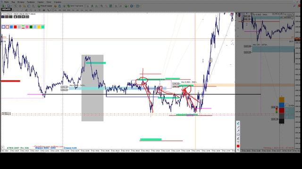Image resolution: width=302 pixels, height=169 pixels.
Task: Open the Terminal panel icon
Action: [29, 6]
